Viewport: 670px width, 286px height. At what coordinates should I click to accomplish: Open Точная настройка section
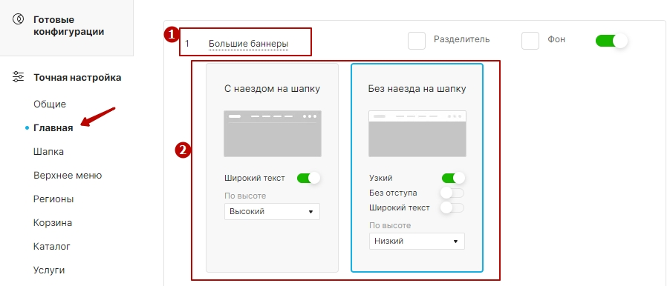pos(77,78)
